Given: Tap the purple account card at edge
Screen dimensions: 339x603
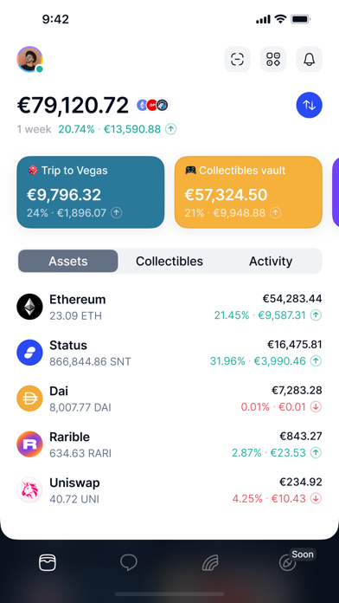Looking at the screenshot, I should tap(336, 191).
